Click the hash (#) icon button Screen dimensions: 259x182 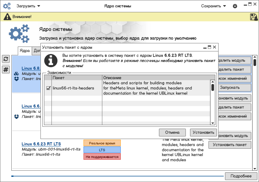pos(6,70)
